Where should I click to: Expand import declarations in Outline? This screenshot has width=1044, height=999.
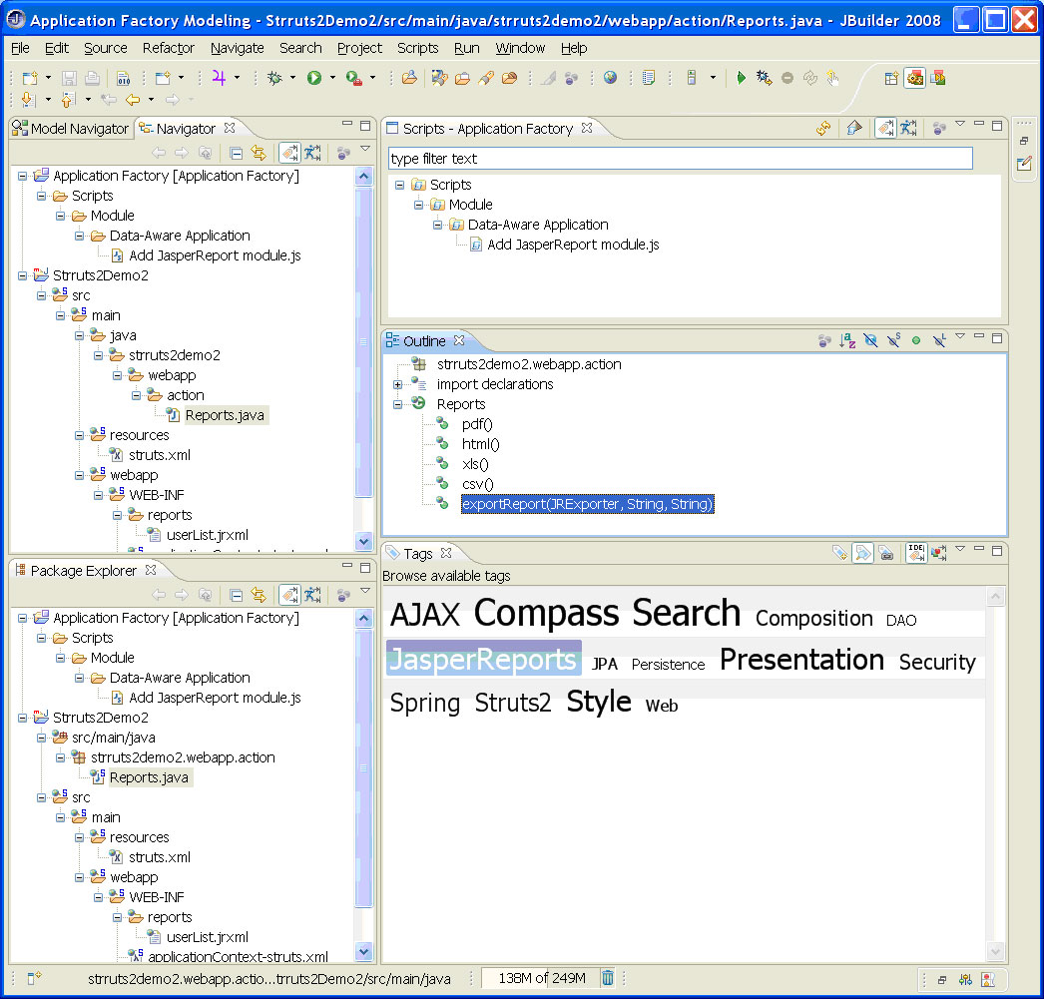[x=397, y=384]
